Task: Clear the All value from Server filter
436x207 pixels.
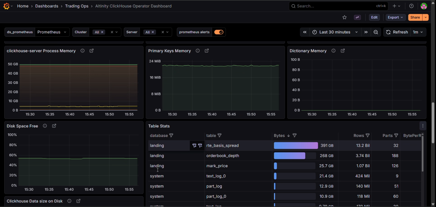Action: coord(153,32)
